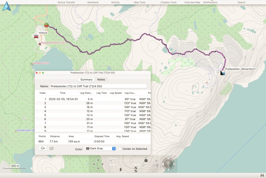Toggle the second Show checkbox in map controls
The height and width of the screenshot is (178, 266).
click(x=136, y=171)
